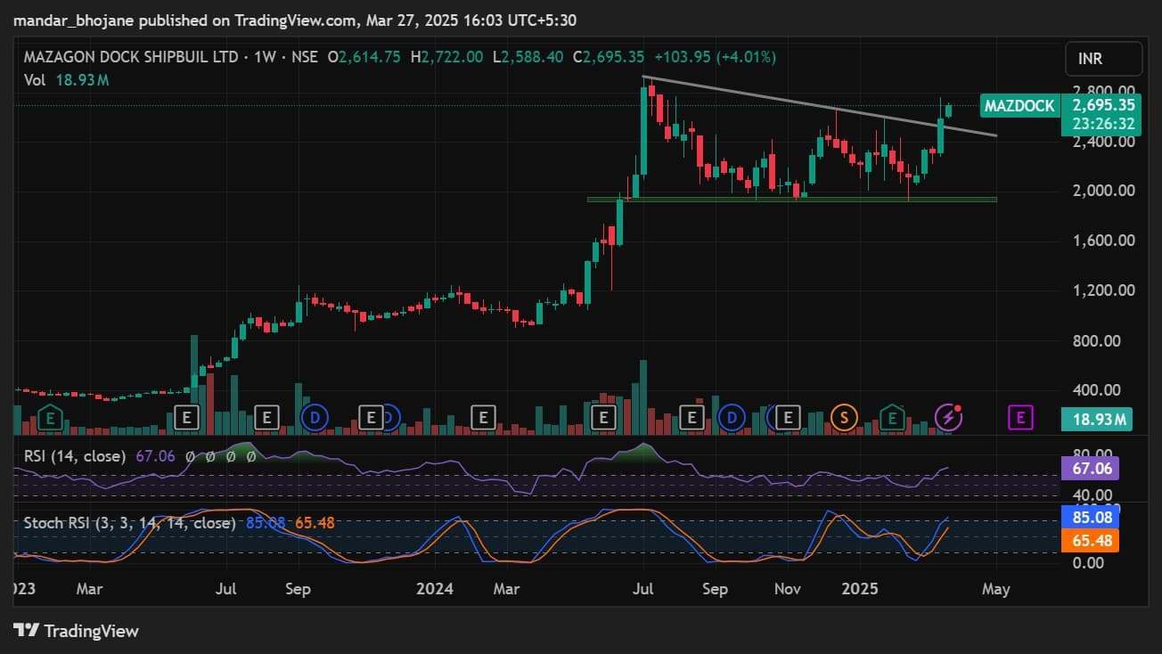This screenshot has width=1162, height=654.
Task: Click the leftmost green E earnings marker
Action: (x=51, y=416)
